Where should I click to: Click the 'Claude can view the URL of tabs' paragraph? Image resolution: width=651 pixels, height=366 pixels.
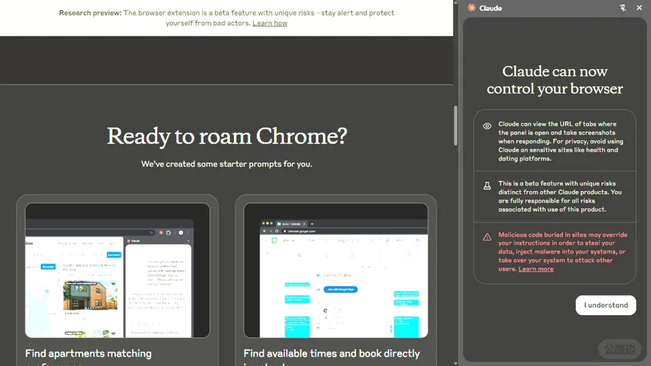click(x=561, y=141)
